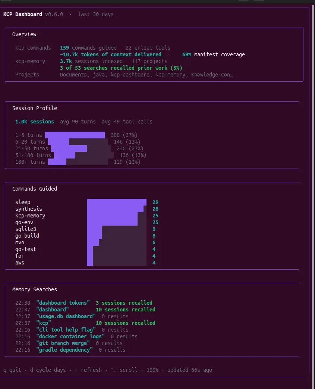Click the 'q quit' footer hint

point(12,370)
